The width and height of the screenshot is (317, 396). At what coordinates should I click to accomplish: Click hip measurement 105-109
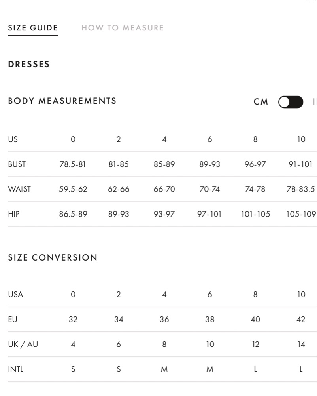[x=301, y=214]
